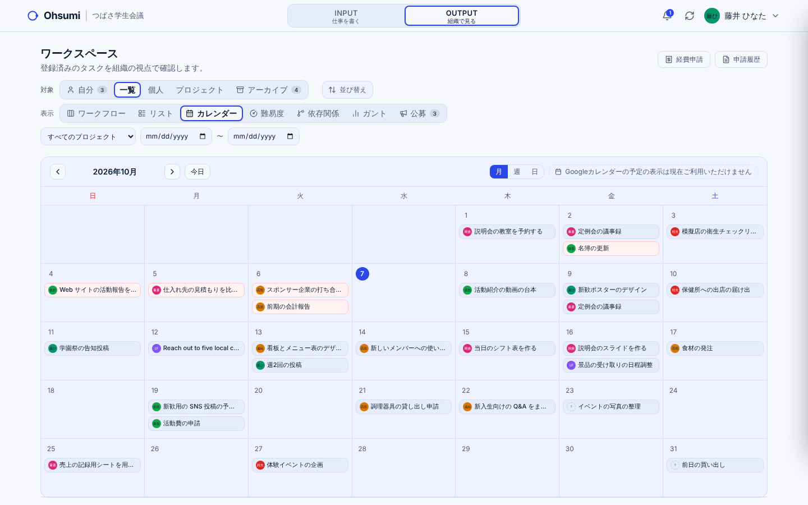This screenshot has height=505, width=808.
Task: Click the user avatar in header
Action: 712,16
